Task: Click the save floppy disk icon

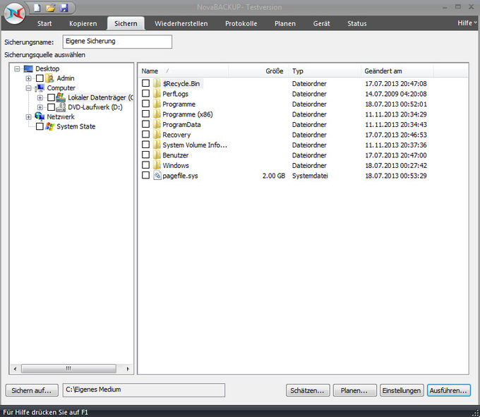Action: pos(64,8)
